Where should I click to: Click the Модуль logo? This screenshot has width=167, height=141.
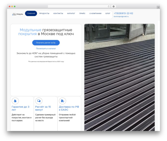(x=18, y=14)
